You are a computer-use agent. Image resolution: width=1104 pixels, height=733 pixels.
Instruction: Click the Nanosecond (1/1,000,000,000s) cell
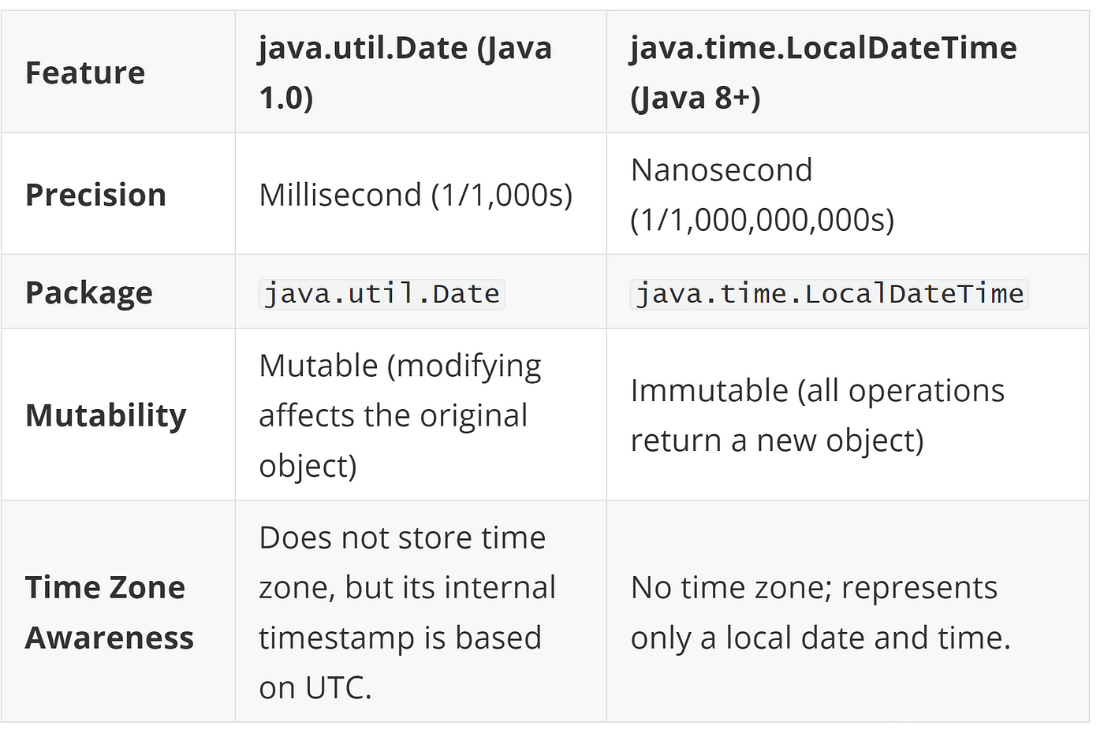848,194
